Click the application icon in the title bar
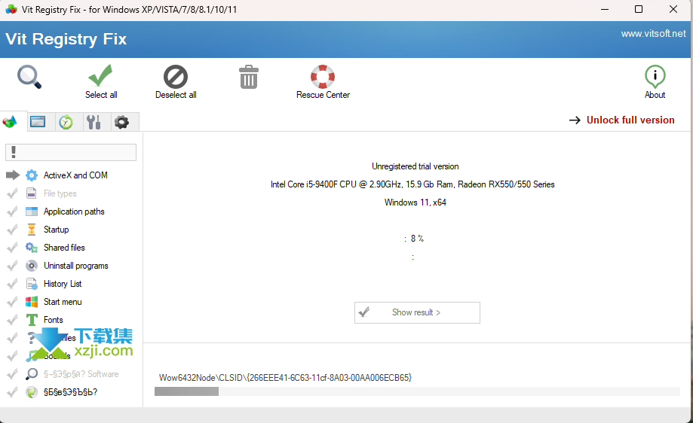This screenshot has width=693, height=423. pyautogui.click(x=11, y=9)
